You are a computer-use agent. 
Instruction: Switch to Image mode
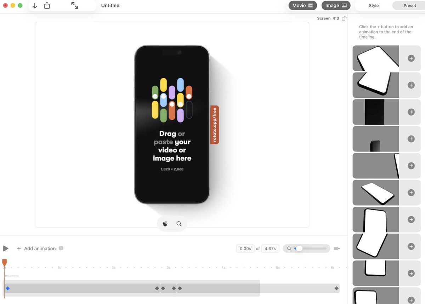coord(336,6)
